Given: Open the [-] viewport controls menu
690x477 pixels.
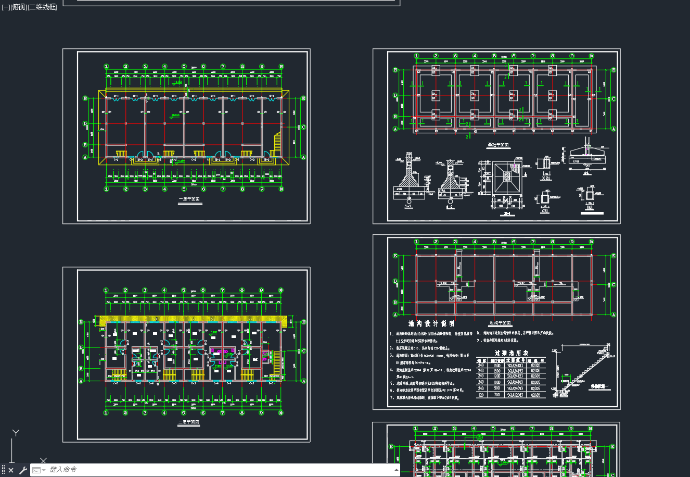Looking at the screenshot, I should 5,7.
